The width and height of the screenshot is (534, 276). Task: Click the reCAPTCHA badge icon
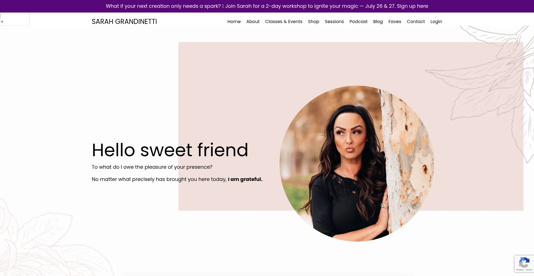524,262
